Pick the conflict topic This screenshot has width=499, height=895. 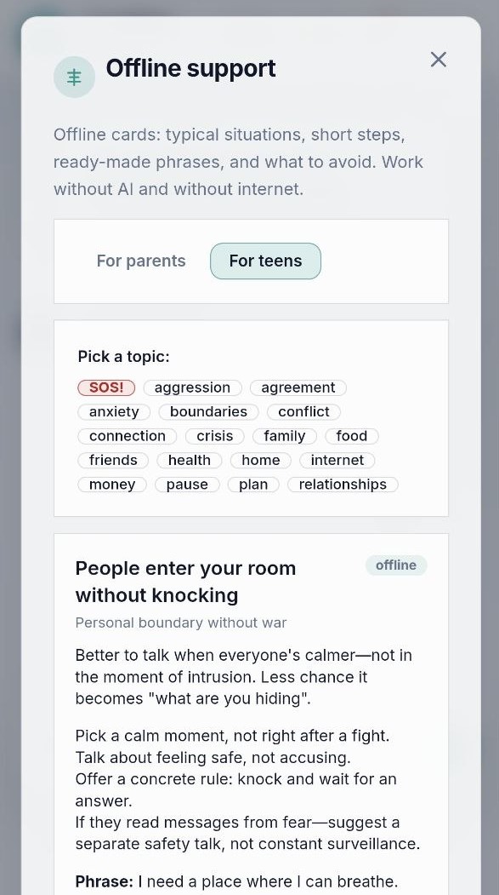coord(303,412)
